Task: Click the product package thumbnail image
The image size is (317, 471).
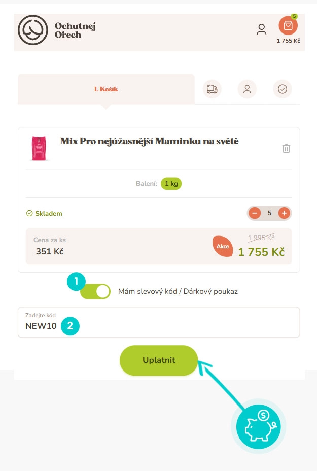Action: pyautogui.click(x=39, y=148)
